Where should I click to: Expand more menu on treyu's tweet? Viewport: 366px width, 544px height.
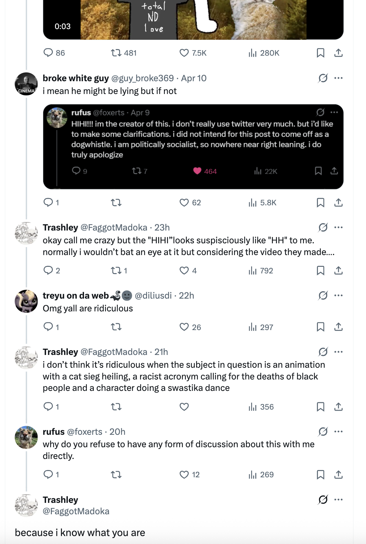pyautogui.click(x=338, y=296)
